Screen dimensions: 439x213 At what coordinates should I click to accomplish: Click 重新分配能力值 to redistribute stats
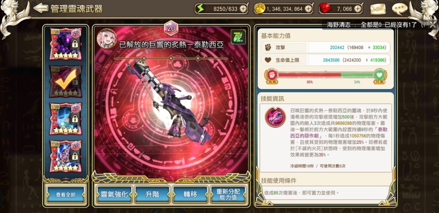tap(228, 194)
